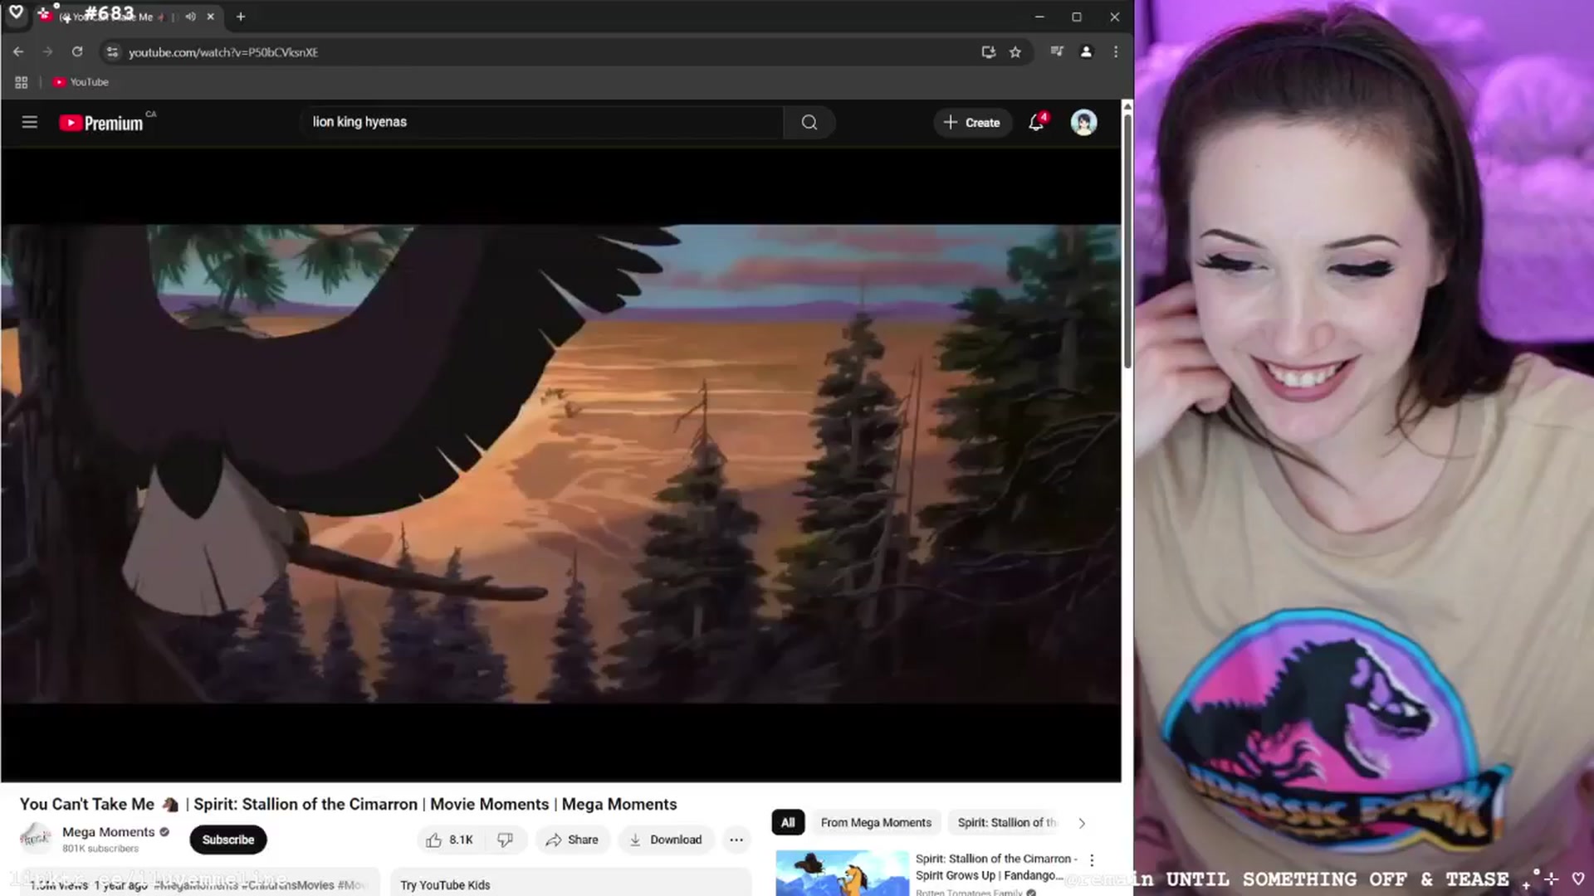Viewport: 1594px width, 896px height.
Task: Click the video player area
Action: pos(560,465)
